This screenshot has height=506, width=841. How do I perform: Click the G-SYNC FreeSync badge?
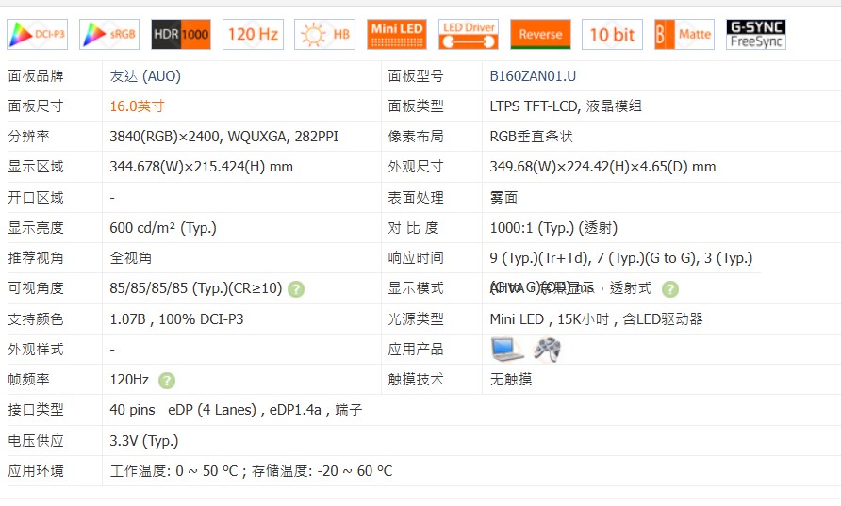pyautogui.click(x=756, y=35)
